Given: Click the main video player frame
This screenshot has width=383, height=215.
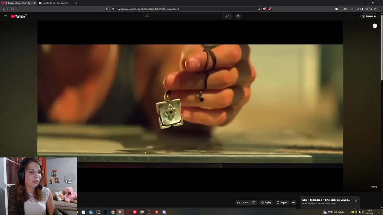Looking at the screenshot, I should [x=190, y=106].
